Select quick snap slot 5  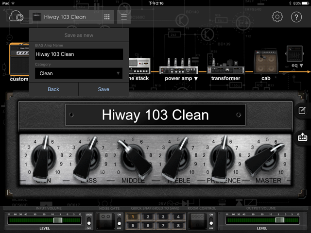click(133, 225)
